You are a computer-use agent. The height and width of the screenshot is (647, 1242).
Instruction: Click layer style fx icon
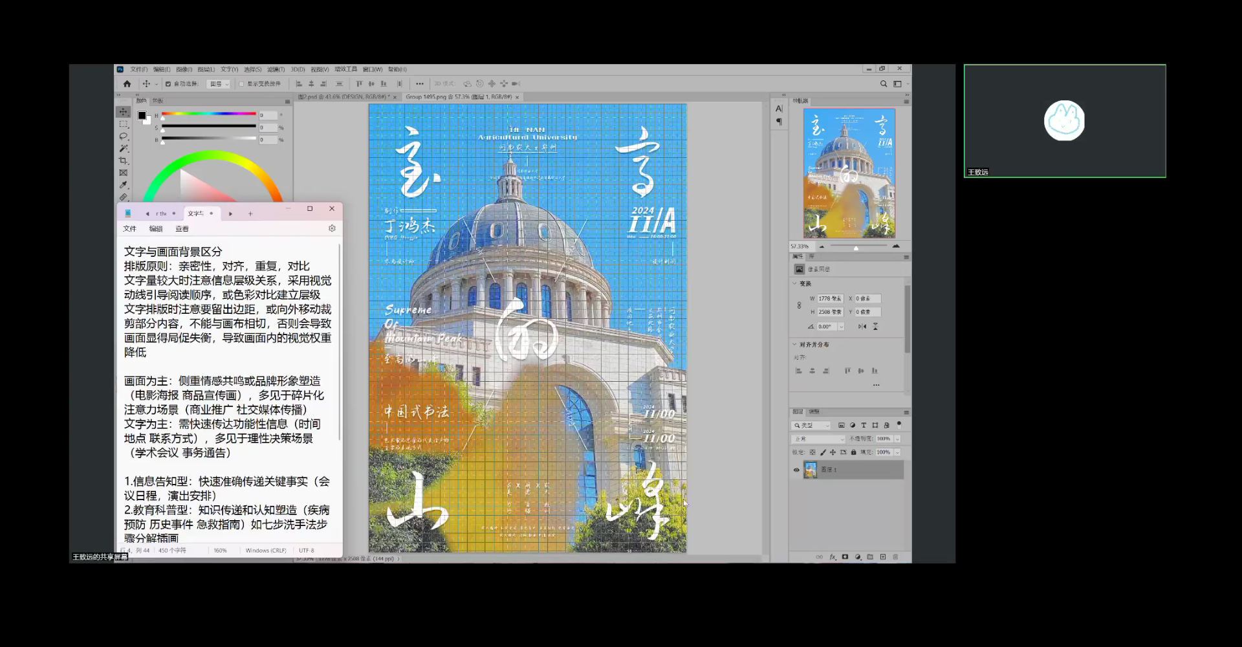pos(833,556)
